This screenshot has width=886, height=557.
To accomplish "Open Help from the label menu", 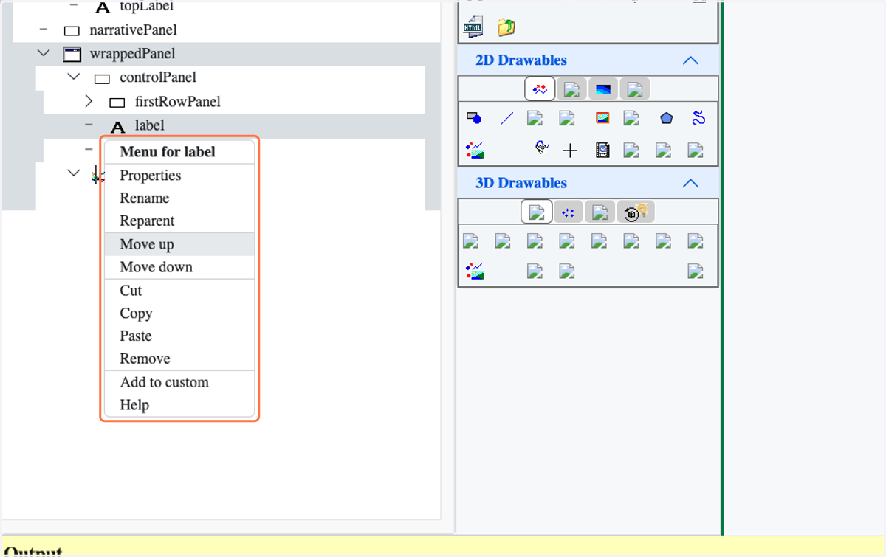I will click(179, 405).
